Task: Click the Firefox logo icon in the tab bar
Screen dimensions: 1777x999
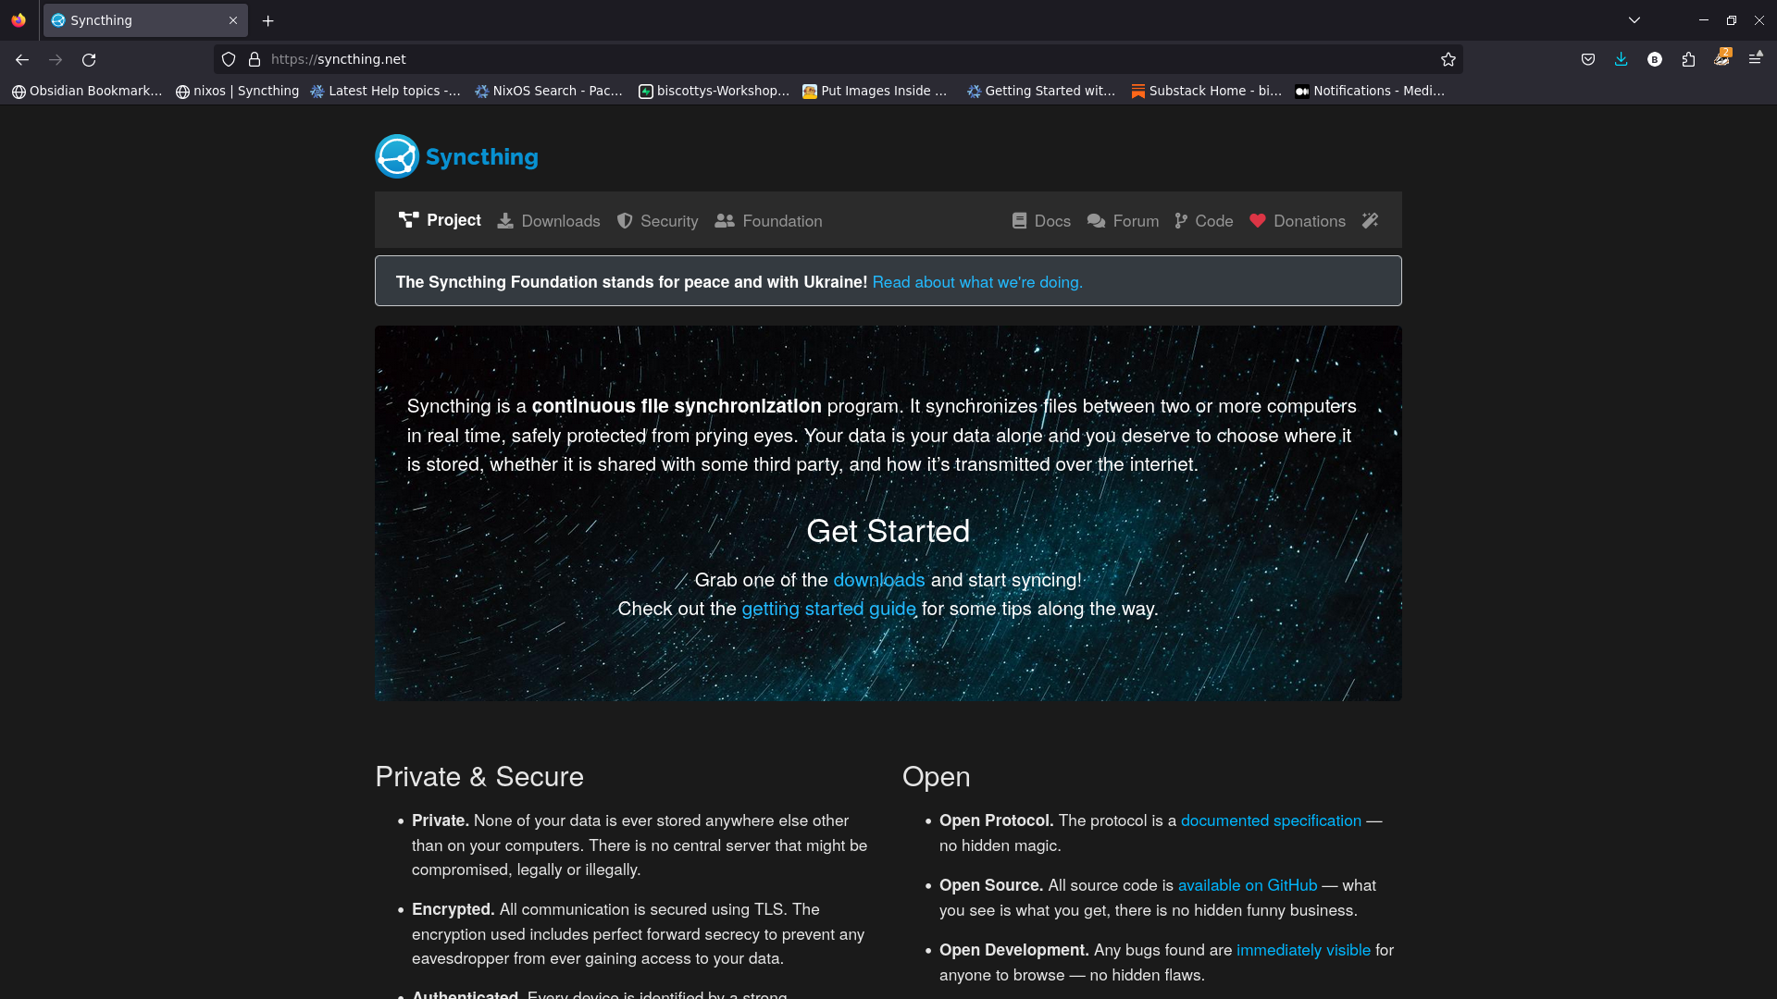Action: (x=19, y=20)
